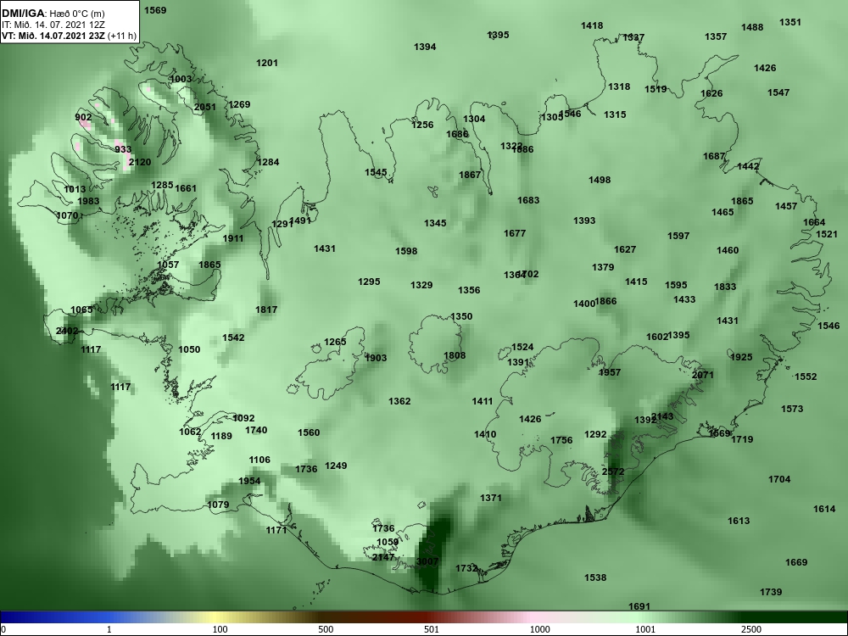Click the 1013 value

point(75,189)
